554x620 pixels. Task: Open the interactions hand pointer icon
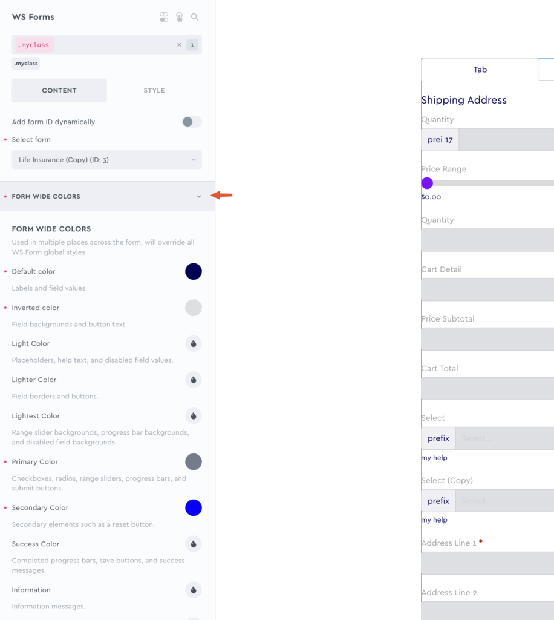coord(180,17)
